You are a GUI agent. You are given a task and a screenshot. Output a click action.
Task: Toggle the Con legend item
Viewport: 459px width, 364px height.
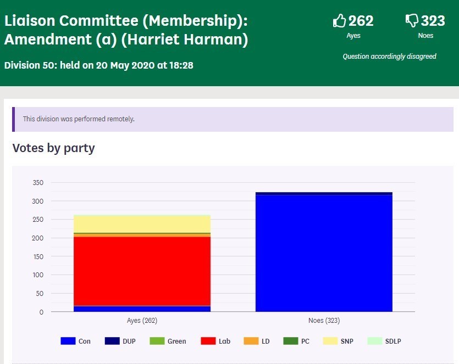[76, 341]
